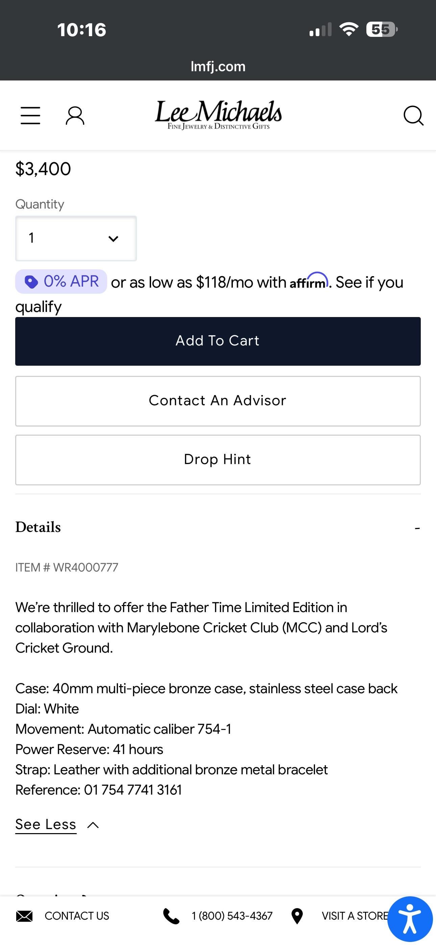Viewport: 436px width, 945px height.
Task: Collapse description with See Less
Action: pos(57,825)
